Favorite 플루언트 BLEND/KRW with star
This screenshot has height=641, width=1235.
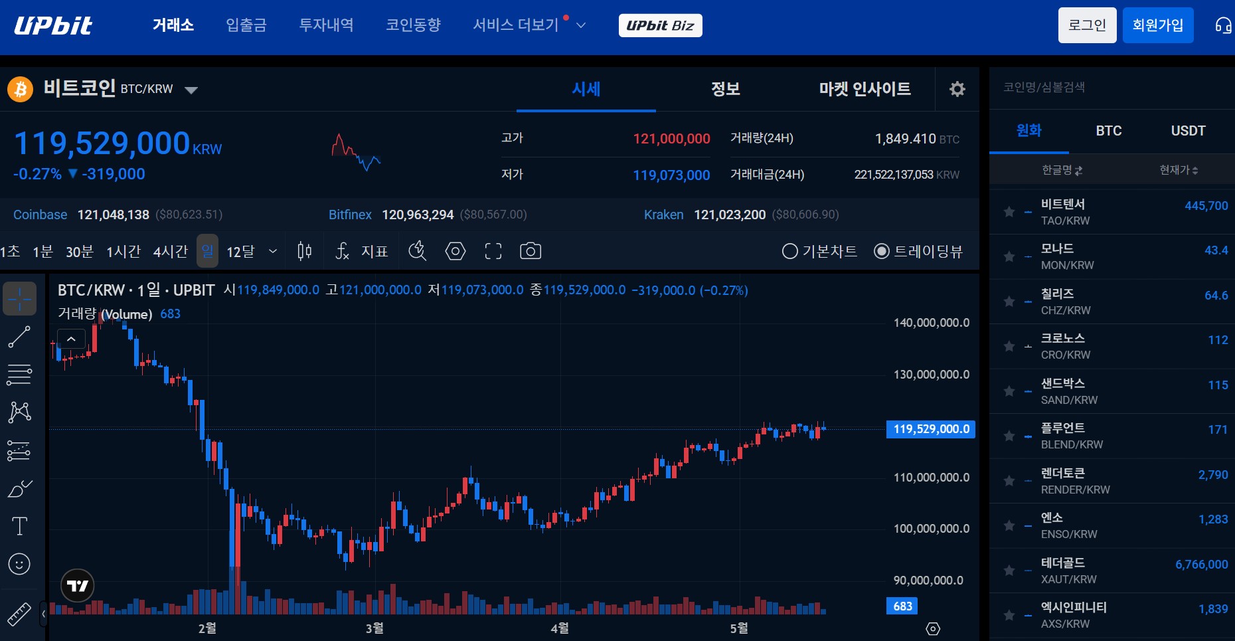[x=1009, y=436]
